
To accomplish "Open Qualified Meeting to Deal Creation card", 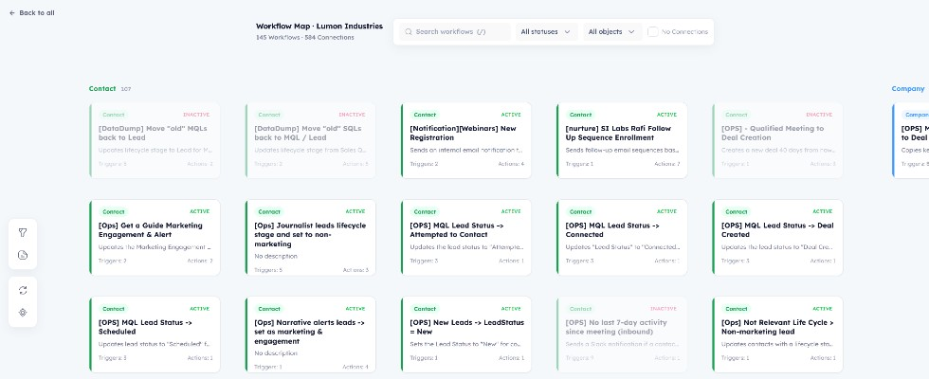I will click(x=778, y=140).
